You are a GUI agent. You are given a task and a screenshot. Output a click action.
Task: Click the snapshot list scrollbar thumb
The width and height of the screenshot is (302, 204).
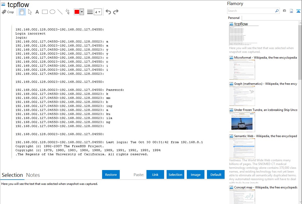(x=300, y=52)
